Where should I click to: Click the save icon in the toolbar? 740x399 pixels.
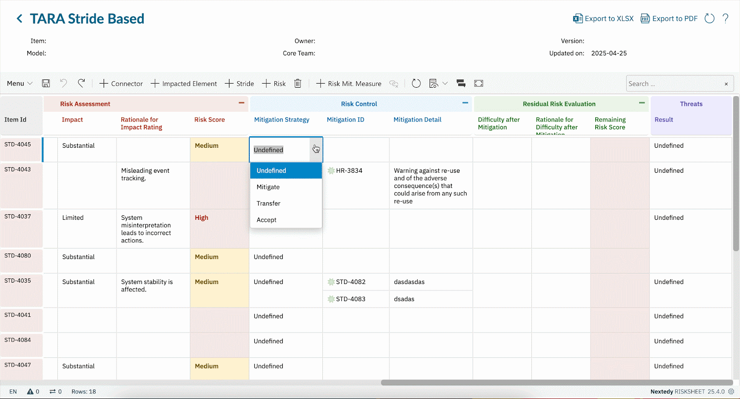point(46,84)
